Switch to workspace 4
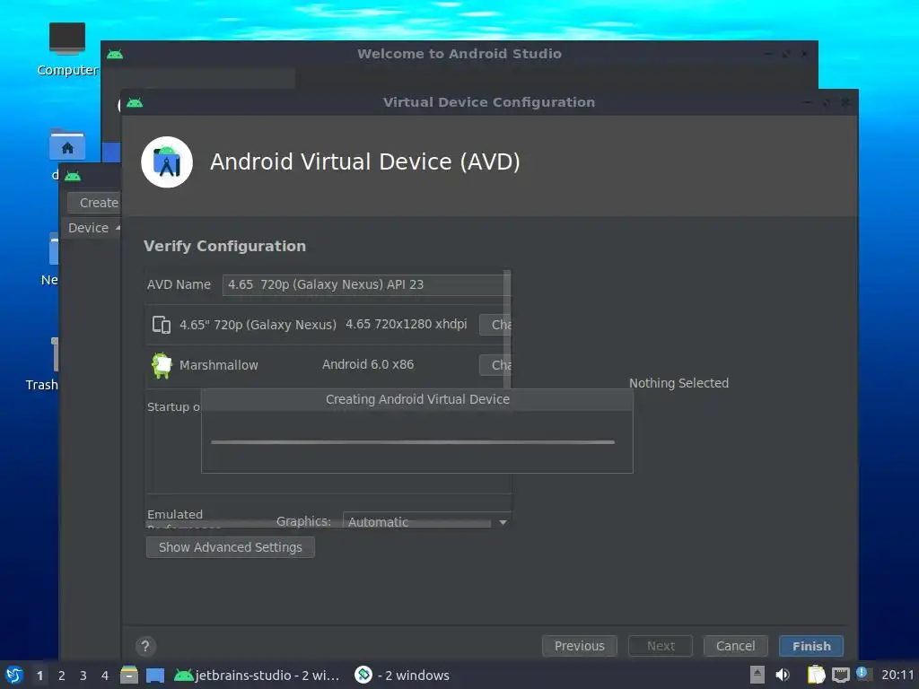The height and width of the screenshot is (689, 919). click(105, 676)
